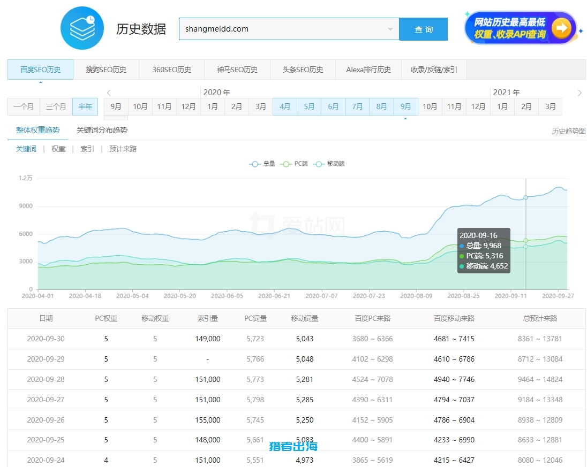The image size is (587, 467).
Task: Click the history data stack logo icon
Action: pyautogui.click(x=82, y=29)
